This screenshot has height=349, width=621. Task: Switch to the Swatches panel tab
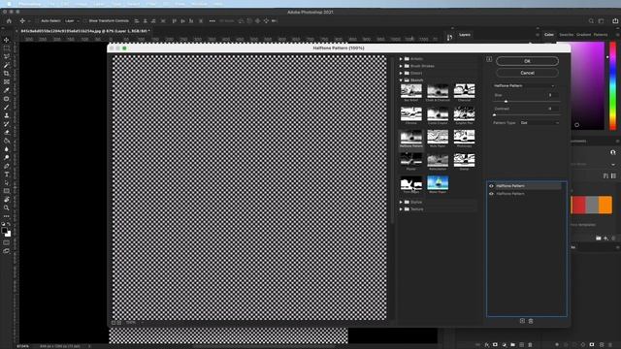point(566,35)
